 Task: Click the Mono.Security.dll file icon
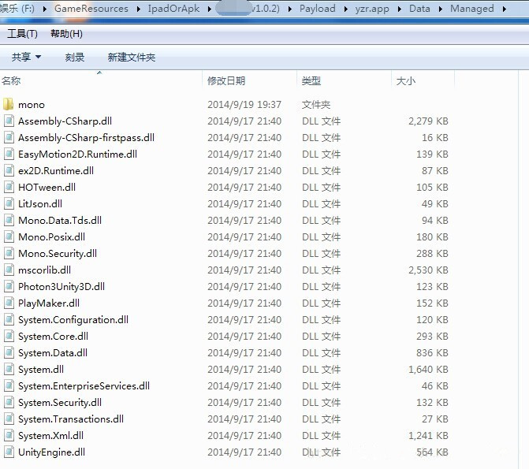(9, 253)
